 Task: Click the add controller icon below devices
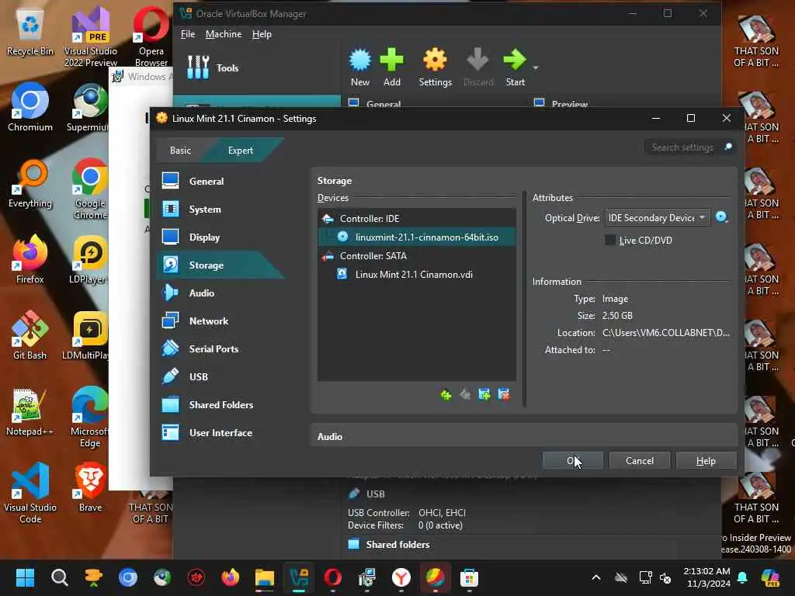[446, 394]
